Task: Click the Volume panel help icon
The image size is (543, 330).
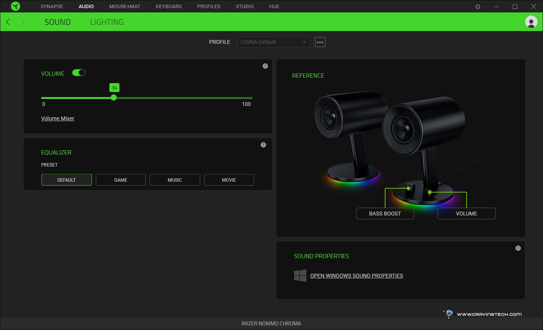Action: tap(265, 66)
